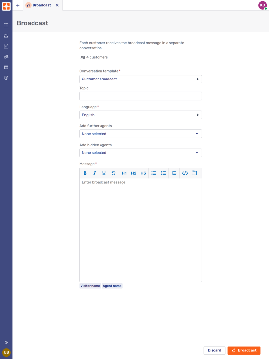Toggle inline code formatting in the editor
This screenshot has width=269, height=359.
click(185, 173)
